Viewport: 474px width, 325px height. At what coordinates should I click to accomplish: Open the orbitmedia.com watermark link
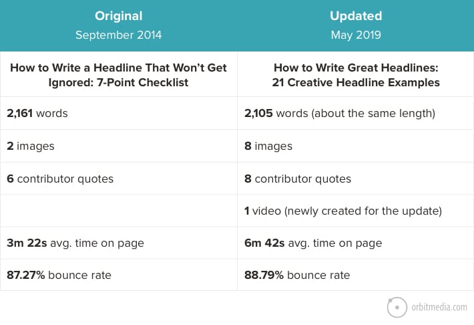(x=439, y=307)
